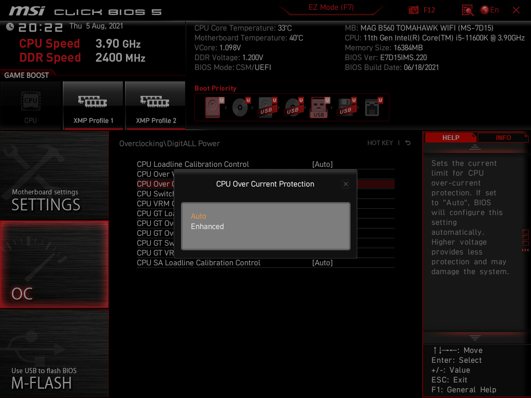The width and height of the screenshot is (531, 398).
Task: Click the HOT KEY label
Action: coord(380,143)
